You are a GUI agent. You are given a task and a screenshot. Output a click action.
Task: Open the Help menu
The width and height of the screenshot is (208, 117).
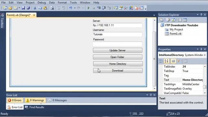click(x=96, y=3)
